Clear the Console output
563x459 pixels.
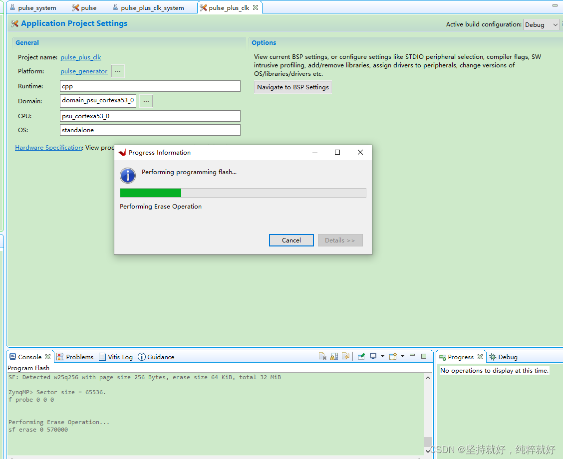322,356
